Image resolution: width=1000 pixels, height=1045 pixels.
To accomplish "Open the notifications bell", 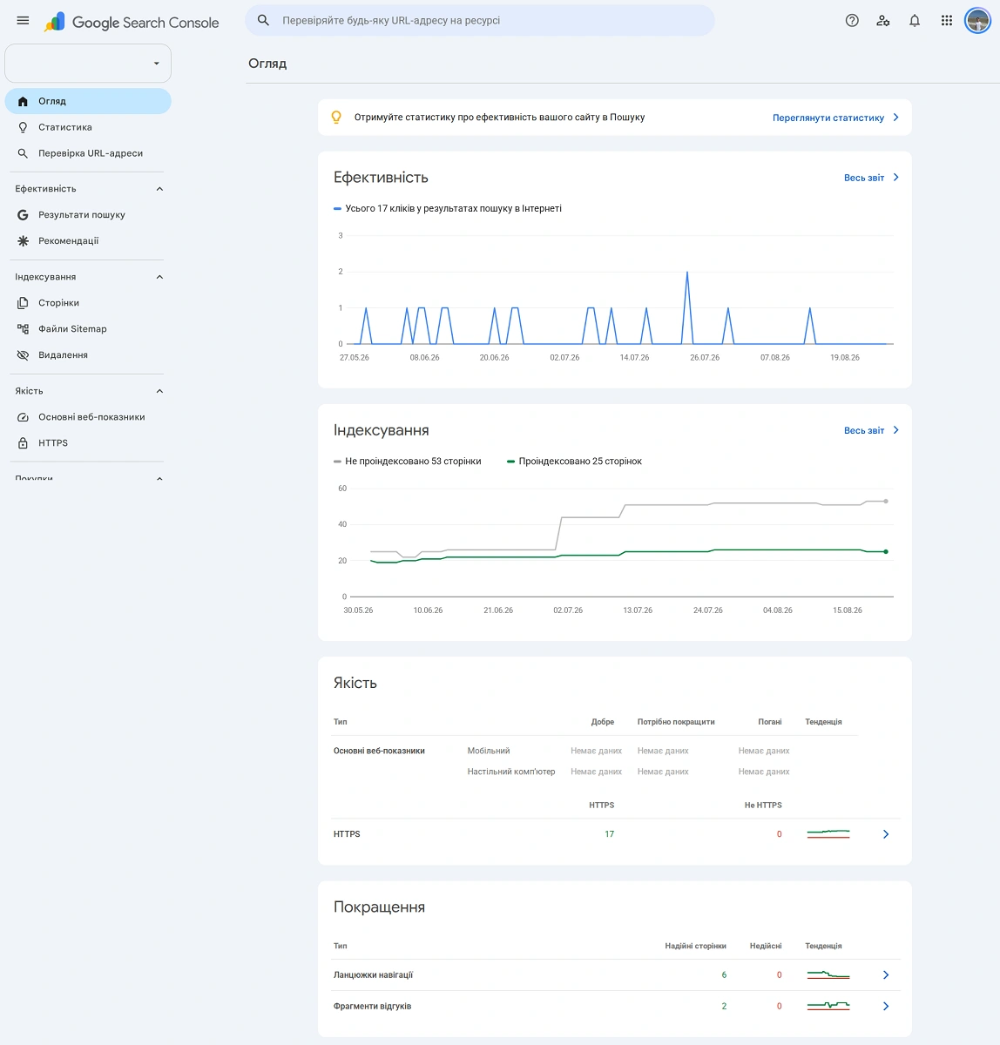I will pos(915,21).
